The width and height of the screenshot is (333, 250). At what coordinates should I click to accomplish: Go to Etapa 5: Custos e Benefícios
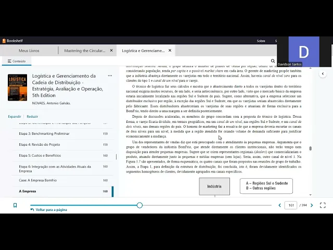click(x=63, y=156)
